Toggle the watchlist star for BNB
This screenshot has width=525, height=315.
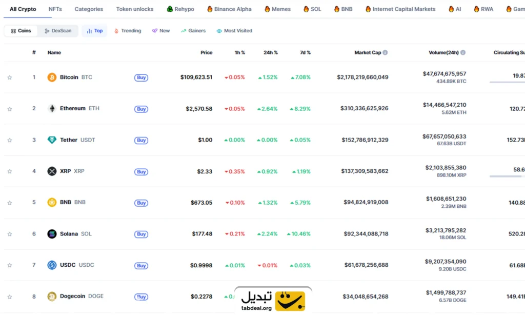(x=10, y=203)
